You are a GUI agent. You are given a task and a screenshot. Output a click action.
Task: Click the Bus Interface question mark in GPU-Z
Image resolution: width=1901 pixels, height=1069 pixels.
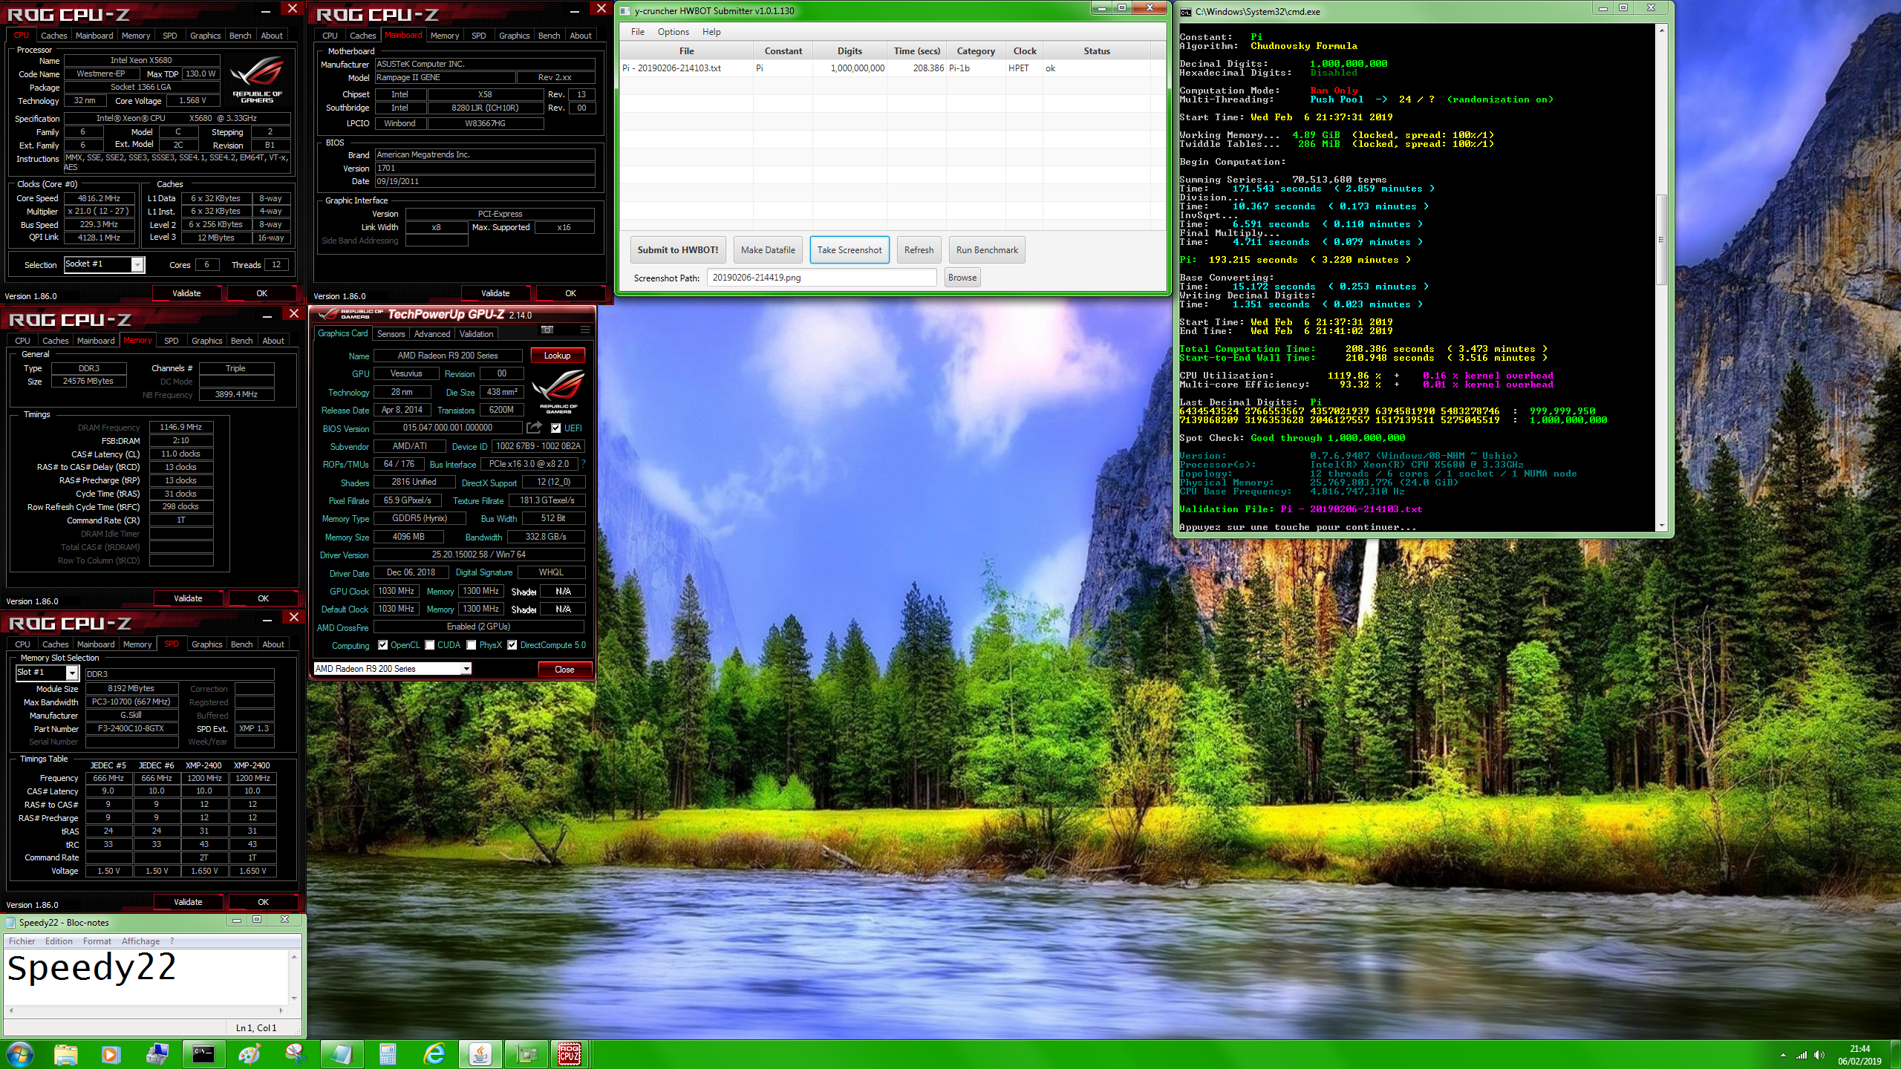click(x=583, y=464)
